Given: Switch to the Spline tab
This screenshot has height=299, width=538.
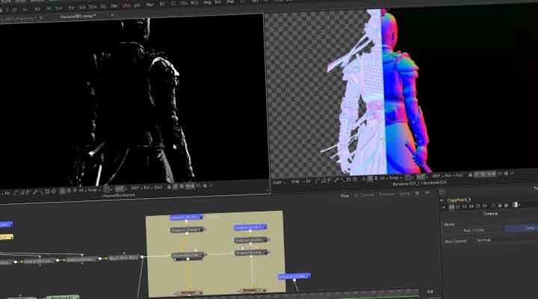Looking at the screenshot, I should [x=404, y=194].
